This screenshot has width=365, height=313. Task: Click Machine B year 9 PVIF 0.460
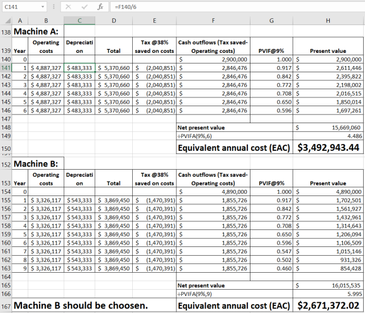[271, 268]
